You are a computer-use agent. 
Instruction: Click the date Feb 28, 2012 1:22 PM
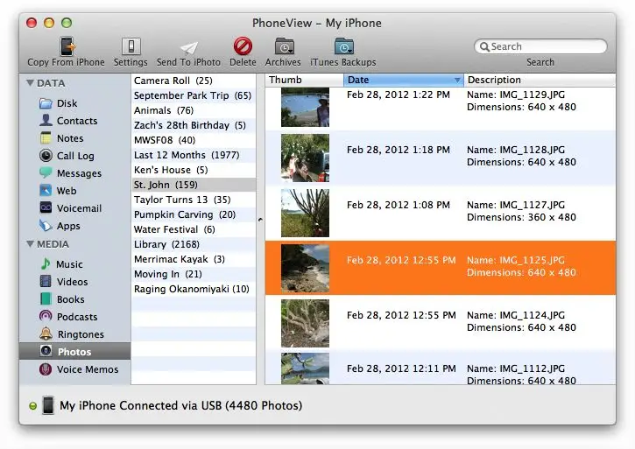pyautogui.click(x=399, y=95)
